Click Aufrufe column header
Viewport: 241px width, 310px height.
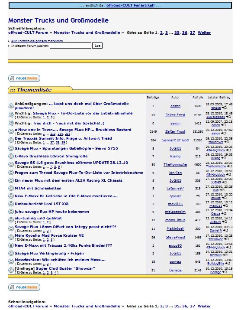coord(198,97)
